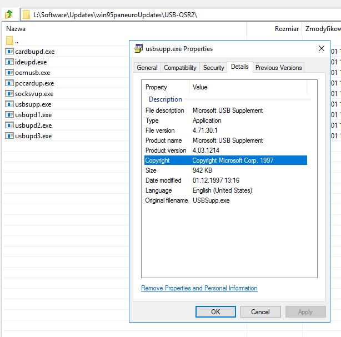Select the File version 4.71.30.1 row

pyautogui.click(x=225, y=130)
